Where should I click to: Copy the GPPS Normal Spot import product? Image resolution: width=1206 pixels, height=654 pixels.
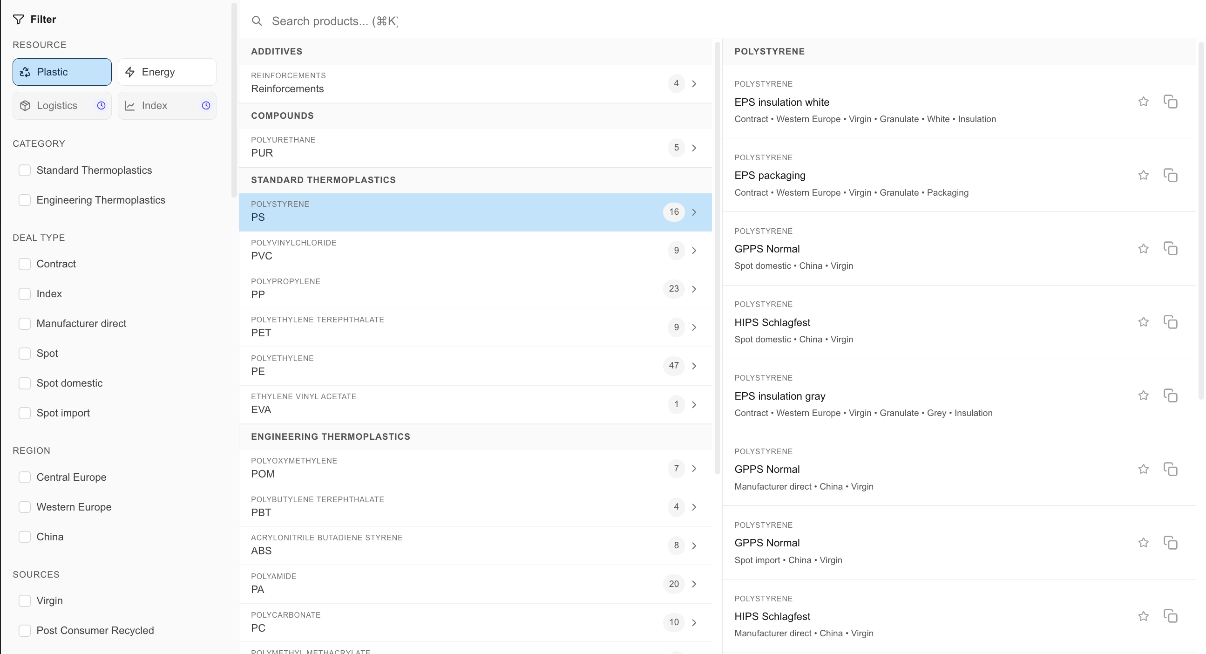point(1171,543)
